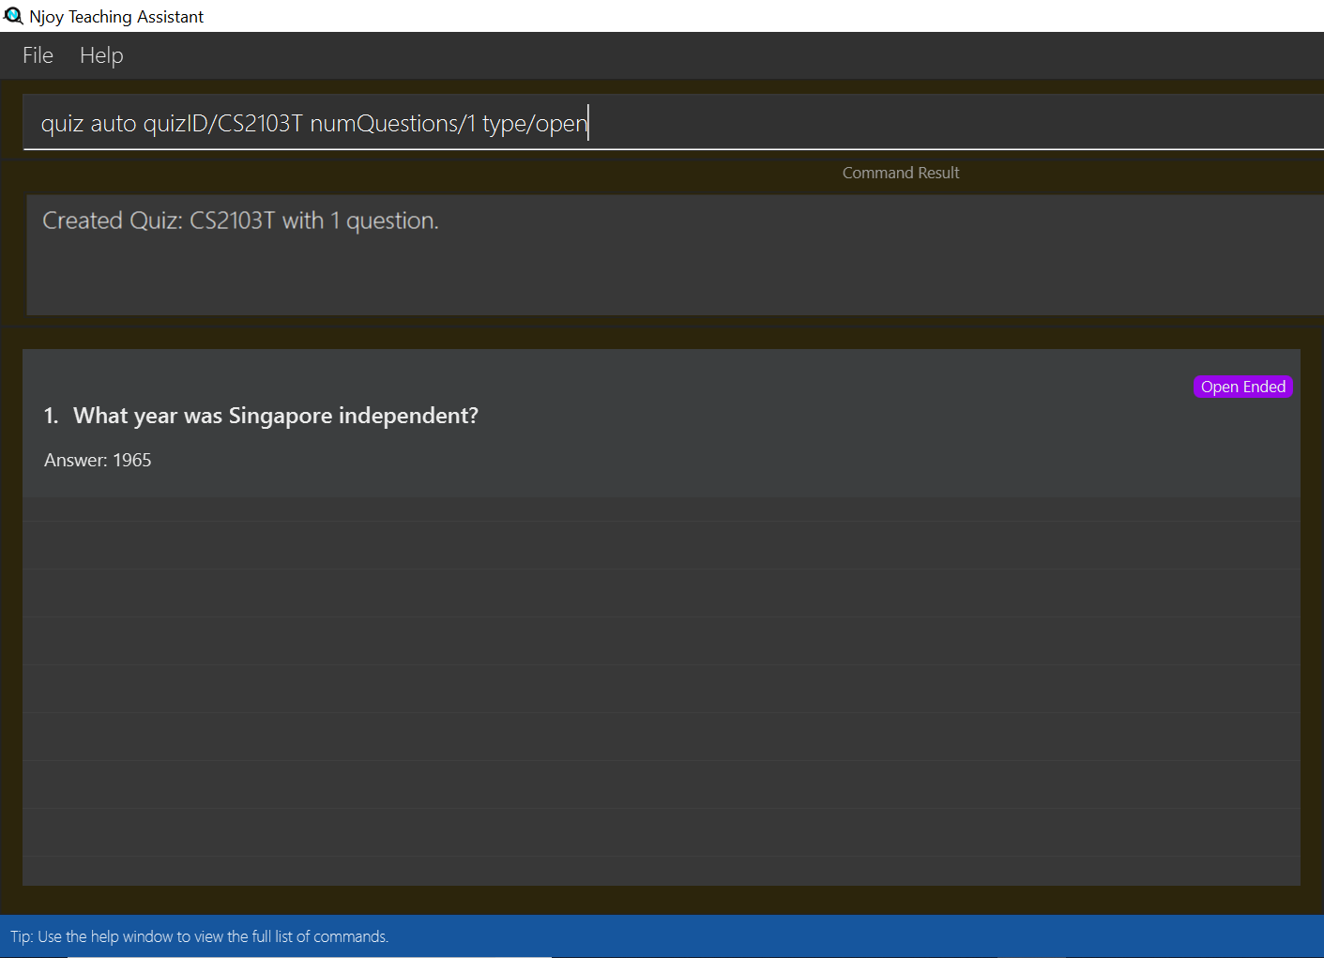
Task: Click the Njoy Teaching Assistant app icon
Action: pyautogui.click(x=13, y=16)
